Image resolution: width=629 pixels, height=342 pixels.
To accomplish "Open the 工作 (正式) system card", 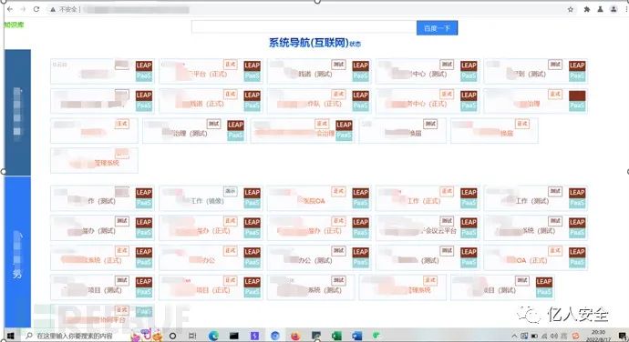I will click(x=428, y=198).
